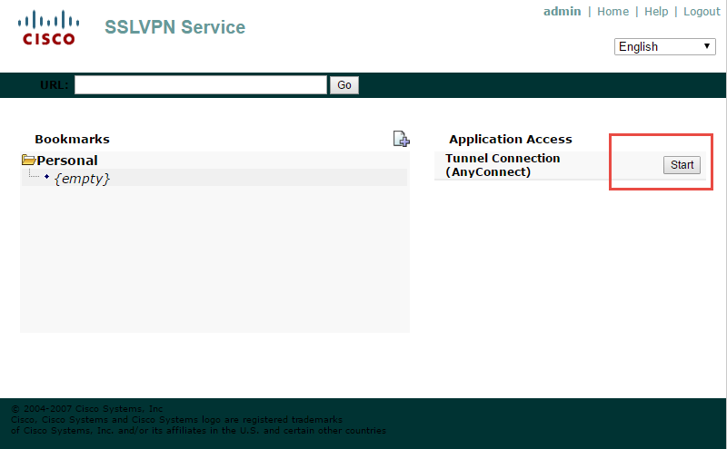727x449 pixels.
Task: Click the Go button
Action: (x=344, y=85)
